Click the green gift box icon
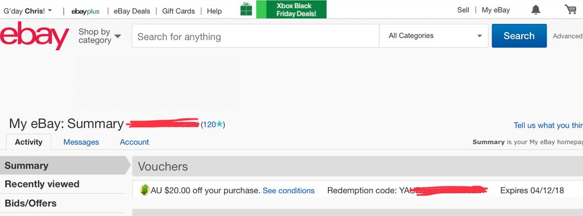Viewport: 583px width, 216px height. click(x=246, y=9)
